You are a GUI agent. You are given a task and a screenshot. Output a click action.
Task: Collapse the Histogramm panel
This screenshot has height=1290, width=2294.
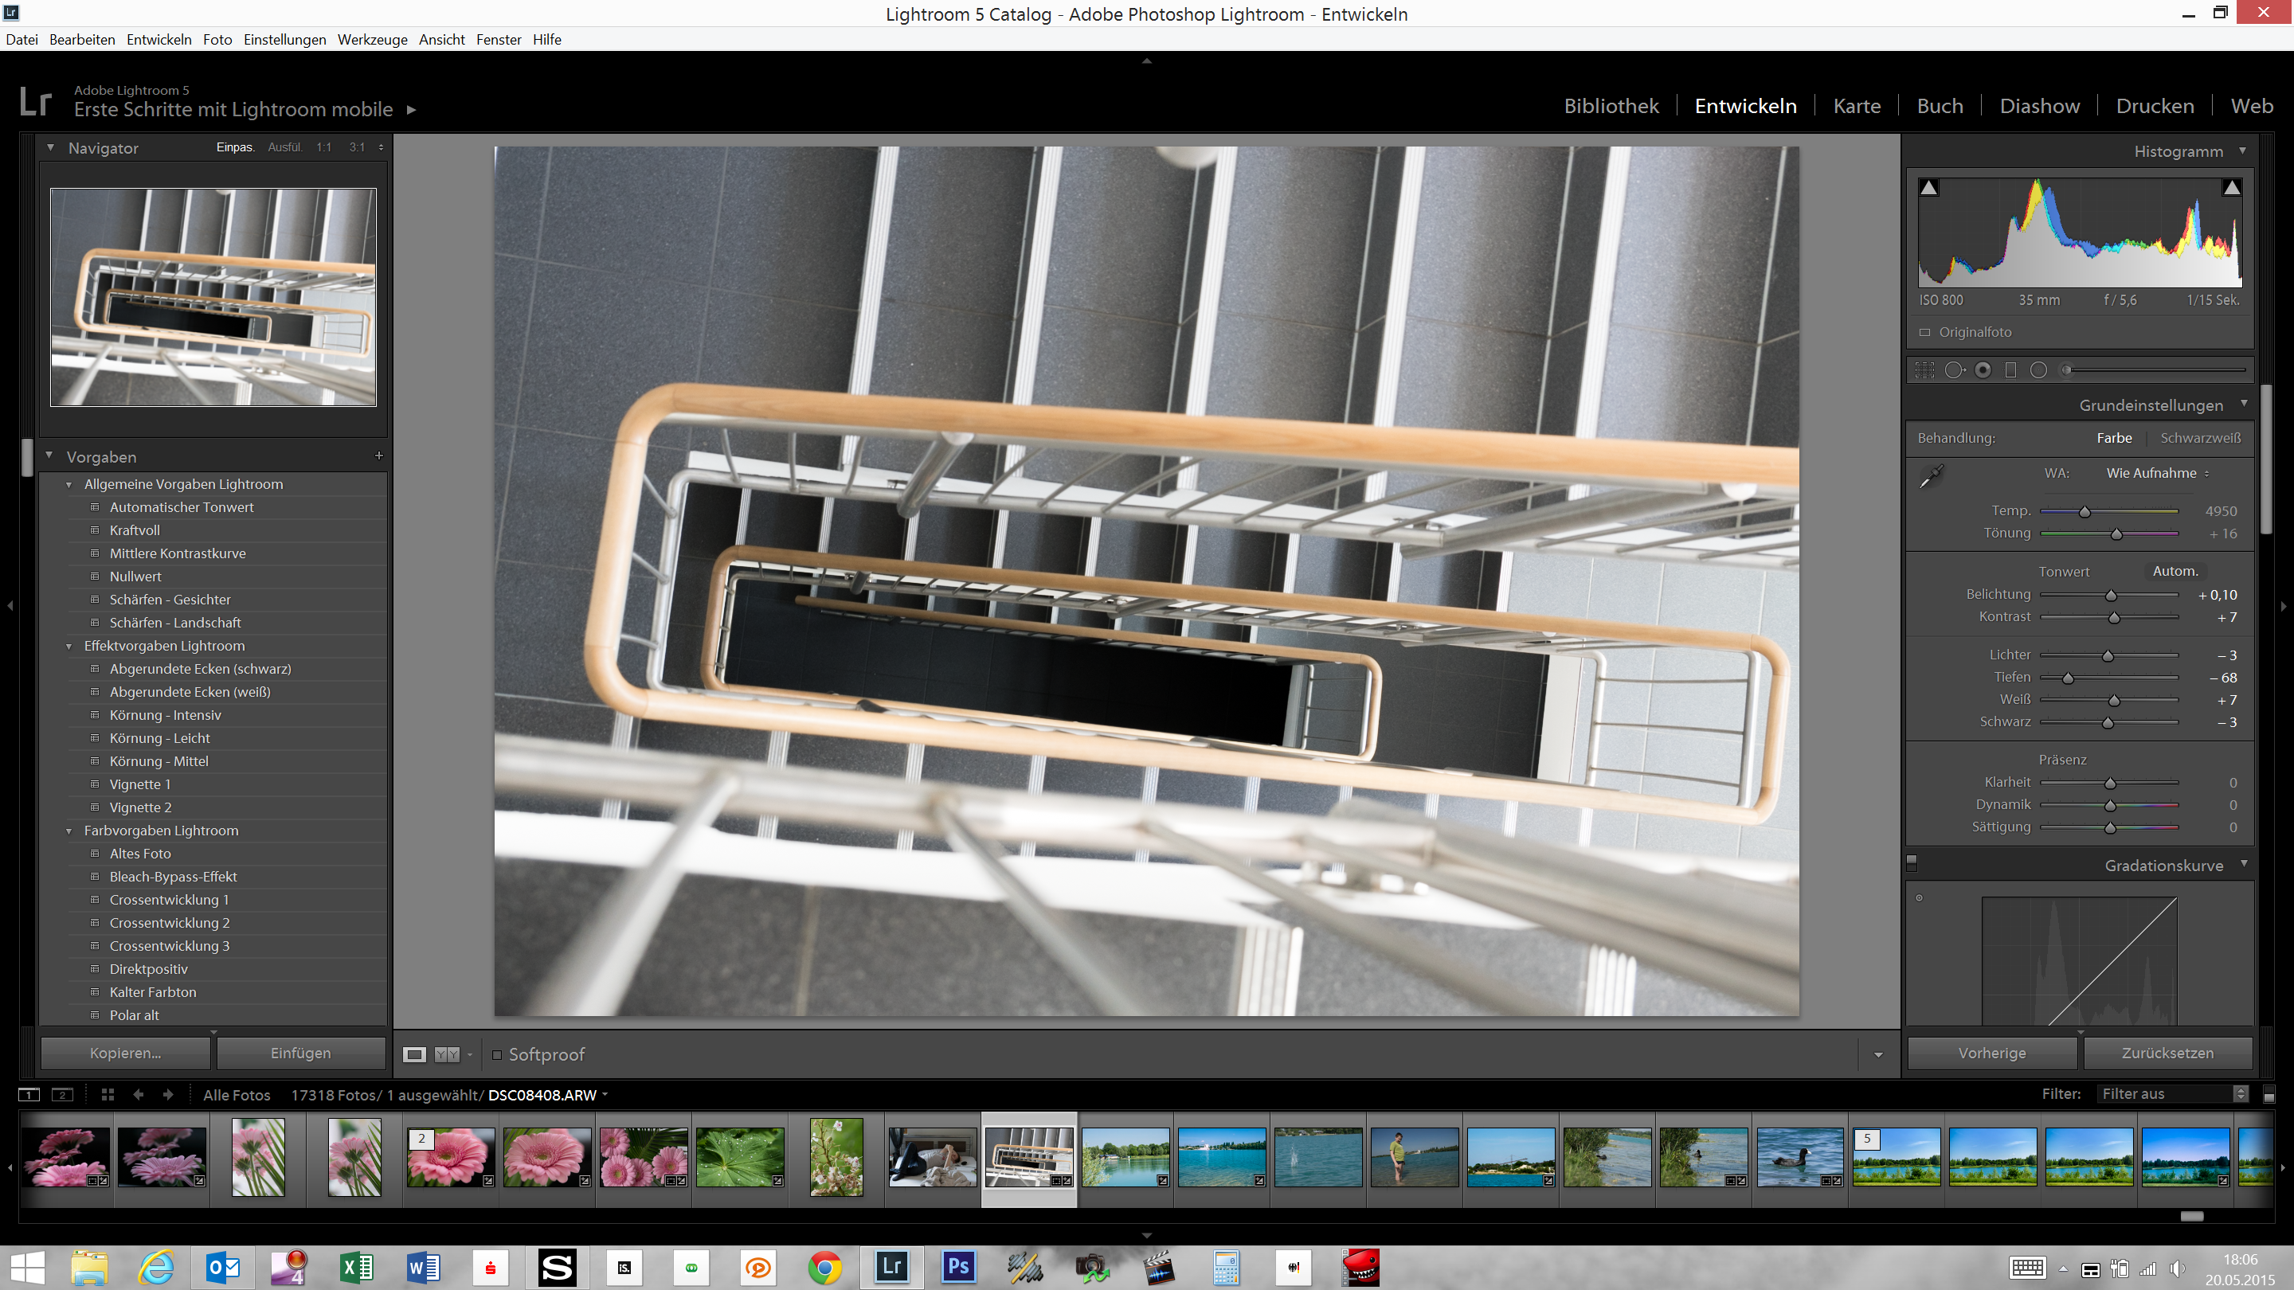(2242, 150)
